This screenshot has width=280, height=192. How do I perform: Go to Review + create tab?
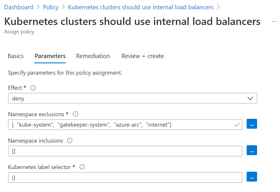(x=142, y=56)
